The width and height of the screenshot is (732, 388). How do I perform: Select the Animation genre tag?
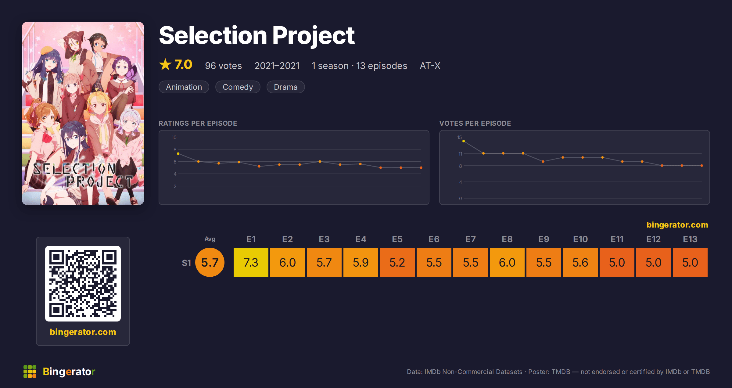(184, 87)
